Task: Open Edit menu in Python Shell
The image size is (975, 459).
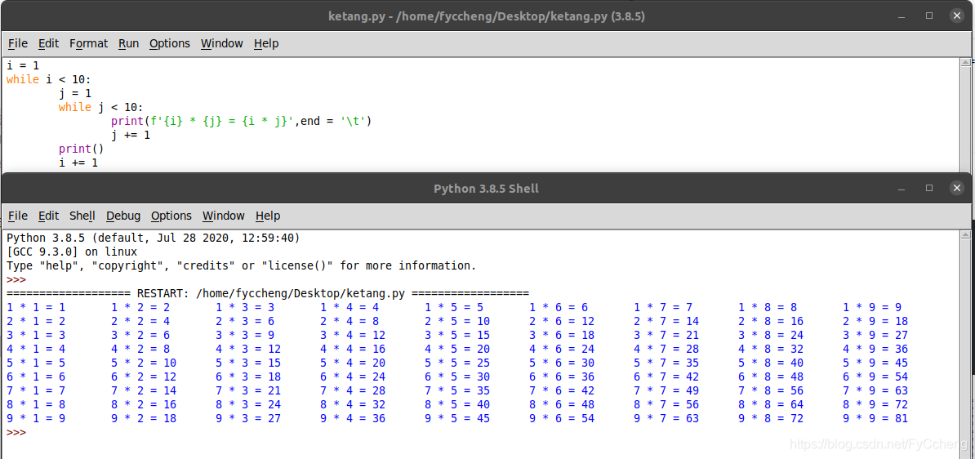Action: click(48, 216)
